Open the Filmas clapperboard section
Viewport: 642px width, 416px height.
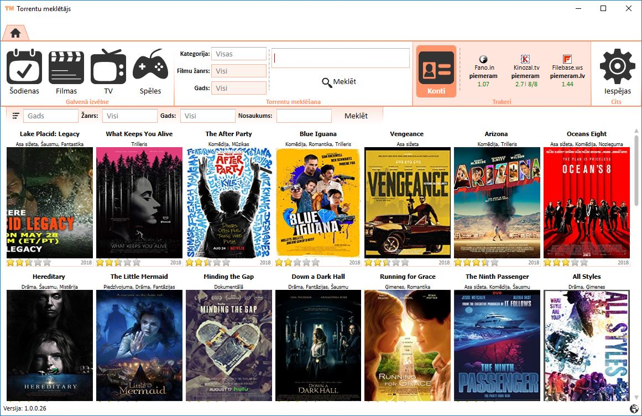[66, 72]
